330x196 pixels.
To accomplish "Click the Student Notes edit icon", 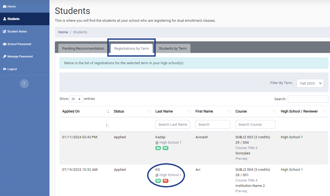I will pos(5,31).
